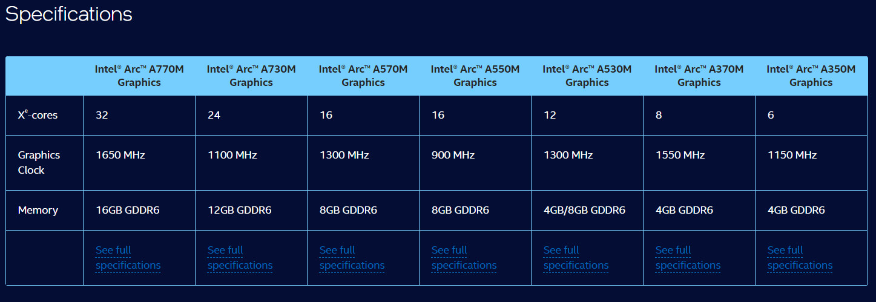Click the Intel Arc A370M Graphics header
This screenshot has height=302, width=876.
699,76
